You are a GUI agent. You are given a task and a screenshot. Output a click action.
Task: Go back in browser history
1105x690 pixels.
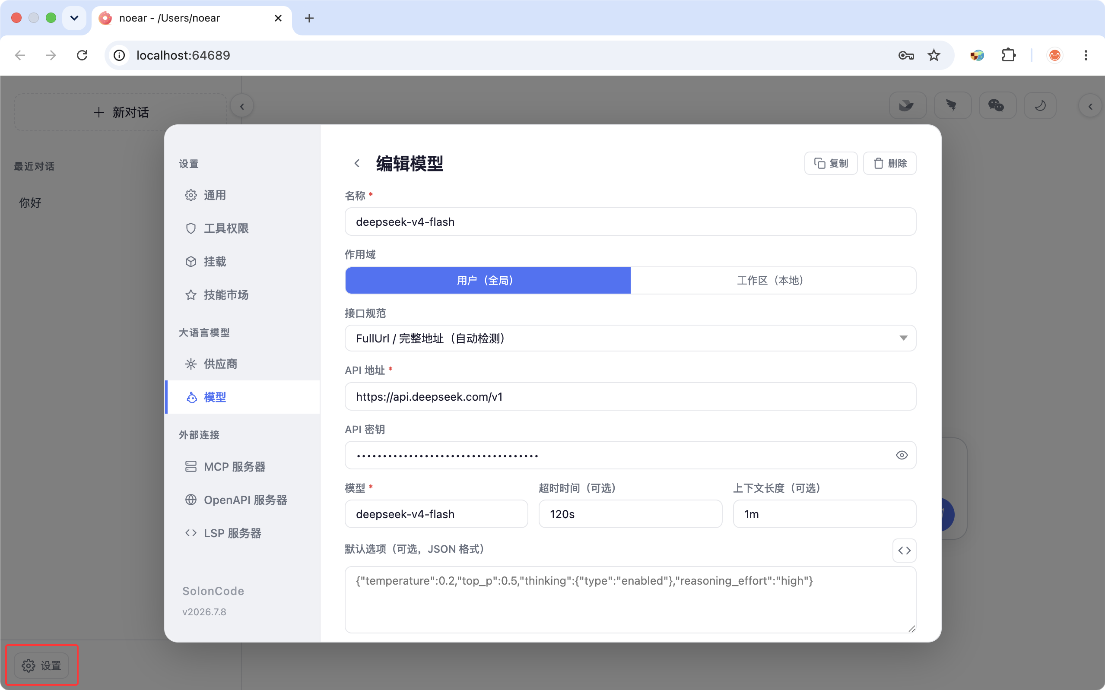point(20,55)
